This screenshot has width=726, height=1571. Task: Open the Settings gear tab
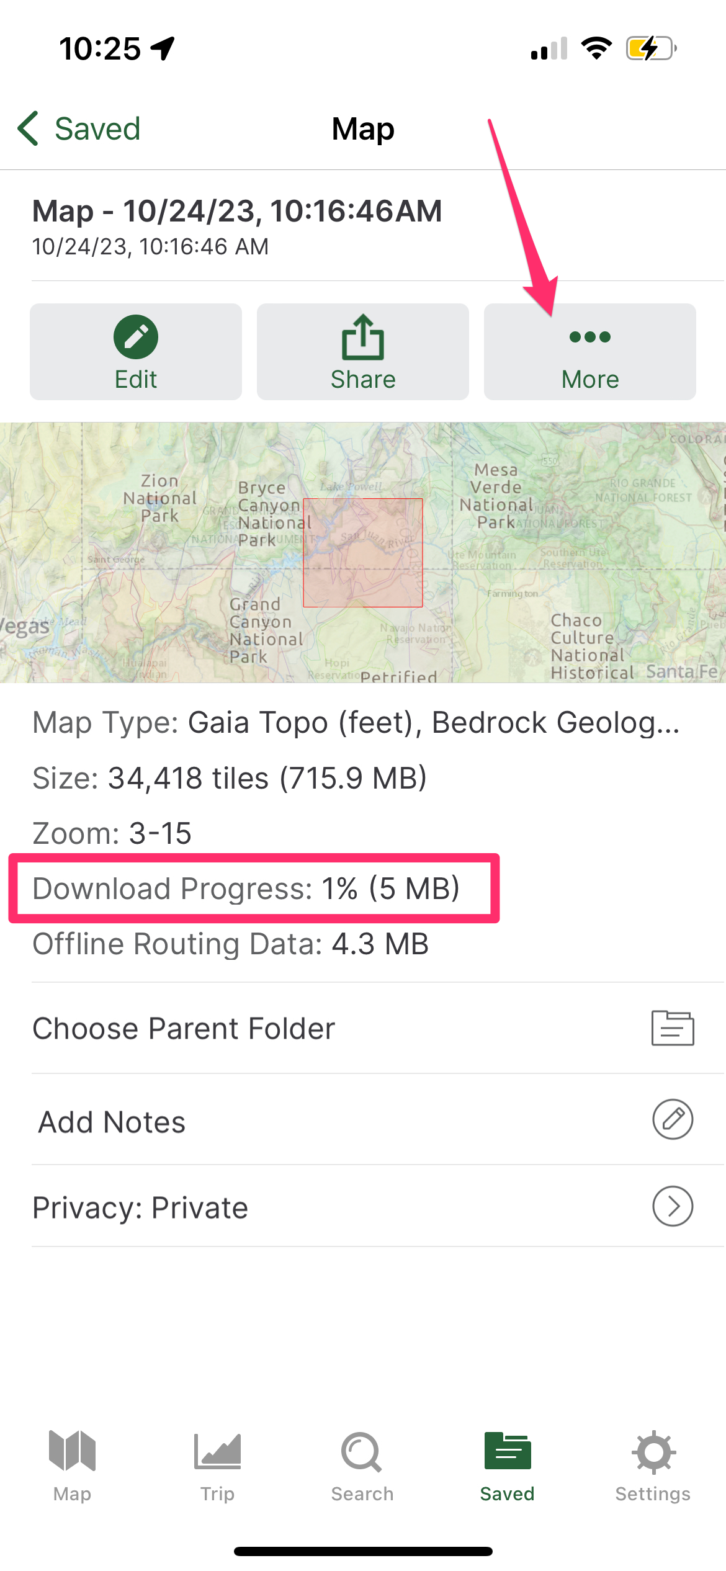click(653, 1452)
